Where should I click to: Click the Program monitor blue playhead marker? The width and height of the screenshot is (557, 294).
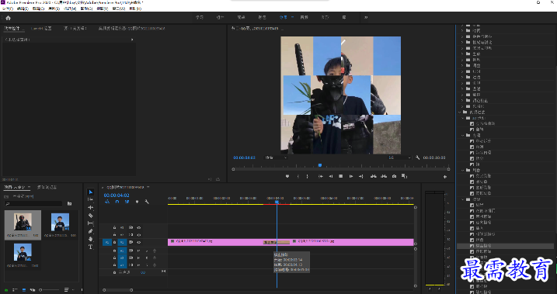[x=320, y=165]
